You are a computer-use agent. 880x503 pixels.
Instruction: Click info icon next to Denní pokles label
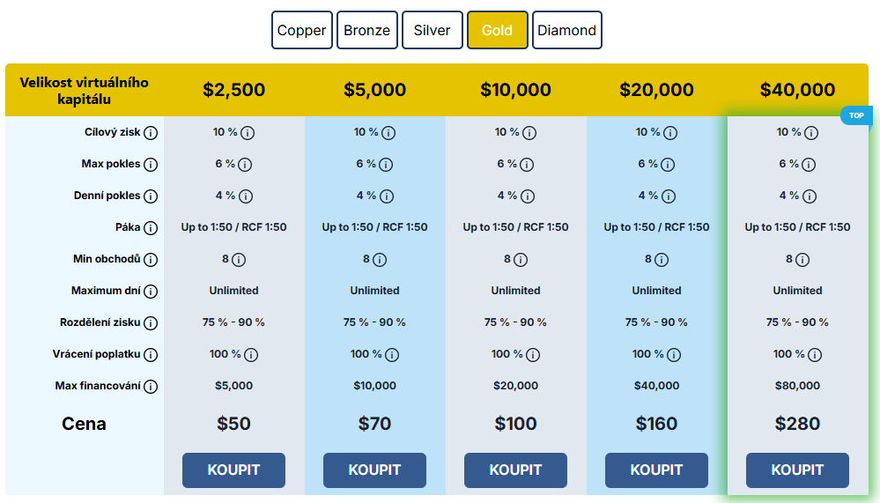tap(151, 196)
